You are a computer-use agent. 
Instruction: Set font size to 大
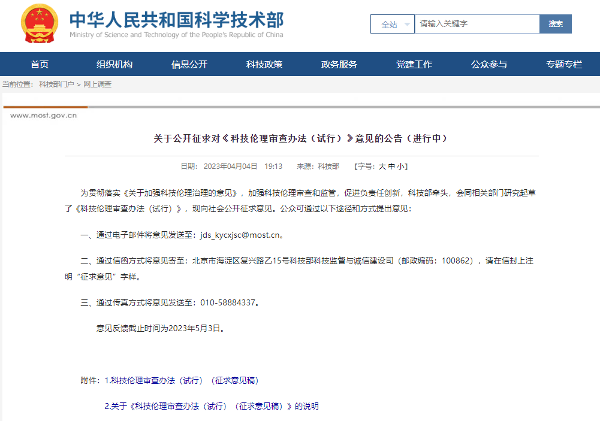click(x=382, y=166)
